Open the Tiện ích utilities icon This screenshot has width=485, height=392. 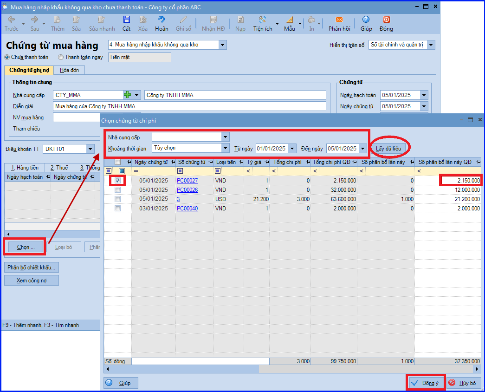pyautogui.click(x=263, y=20)
